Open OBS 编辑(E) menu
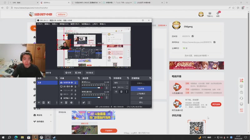Screen dimensions: 250x140 click(47, 24)
